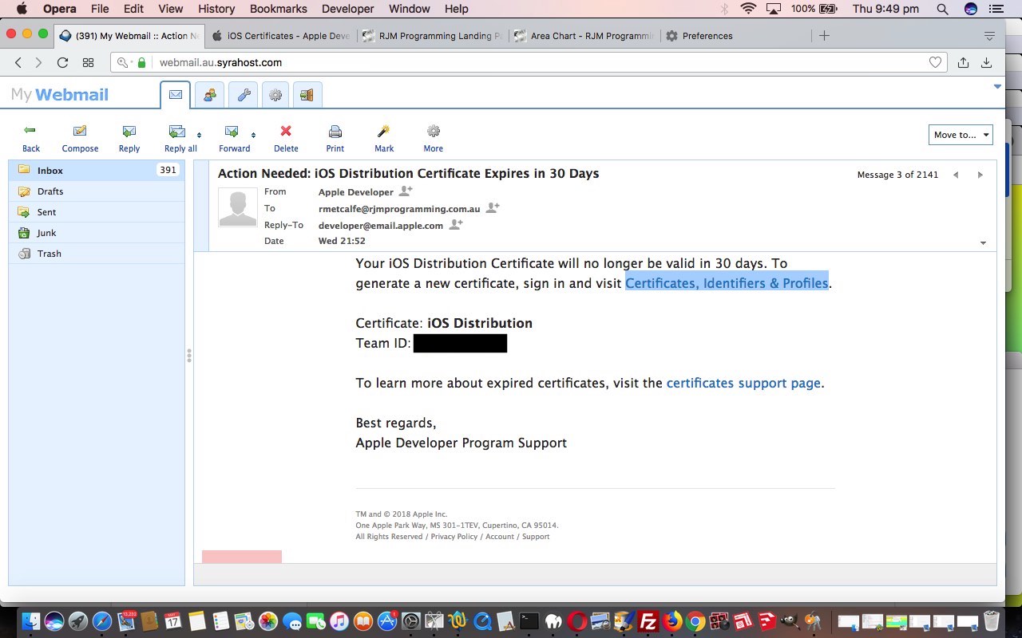Screen dimensions: 1022x638
Task: Open the Mail envelope tab in webmail
Action: pyautogui.click(x=176, y=95)
